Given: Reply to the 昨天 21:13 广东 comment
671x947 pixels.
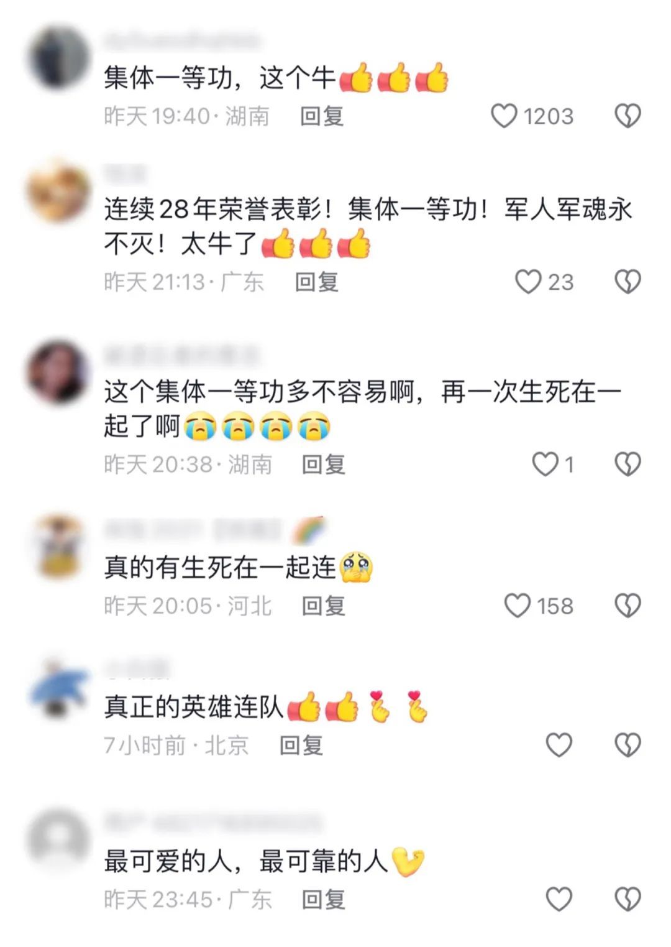Looking at the screenshot, I should click(317, 282).
